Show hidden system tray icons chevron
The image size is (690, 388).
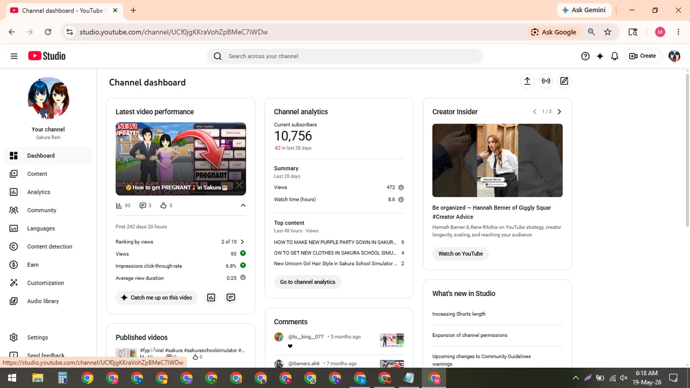tap(576, 378)
